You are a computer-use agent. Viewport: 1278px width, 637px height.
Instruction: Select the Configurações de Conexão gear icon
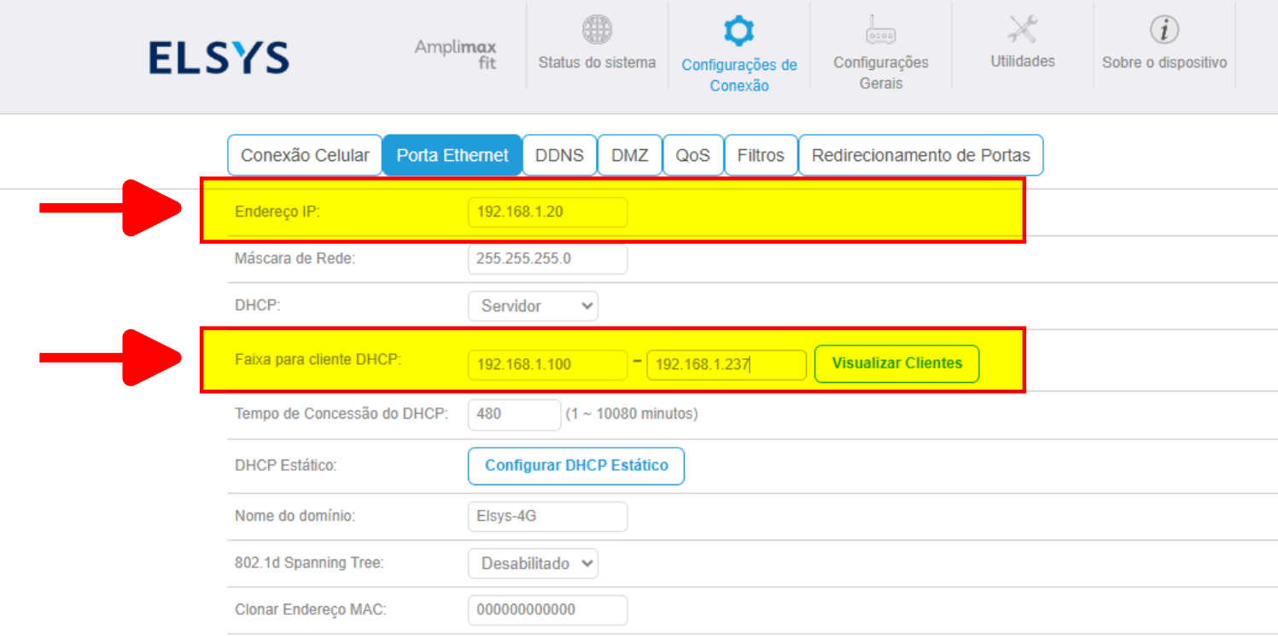click(738, 32)
